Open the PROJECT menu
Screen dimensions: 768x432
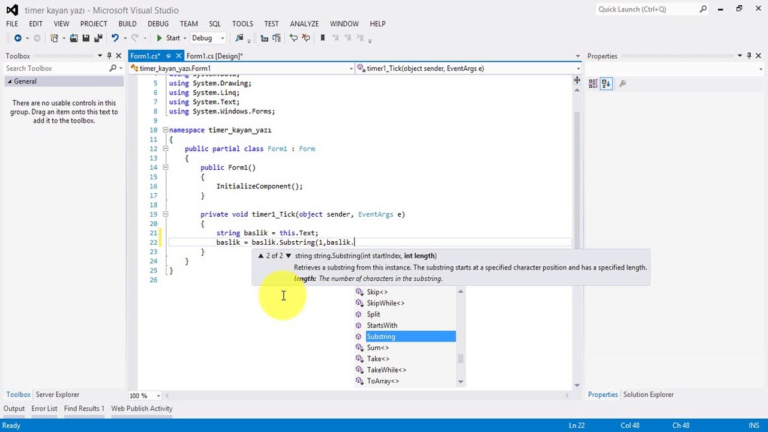[x=94, y=24]
